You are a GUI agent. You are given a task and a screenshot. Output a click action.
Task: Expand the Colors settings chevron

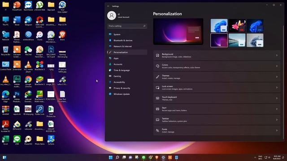[x=277, y=66]
